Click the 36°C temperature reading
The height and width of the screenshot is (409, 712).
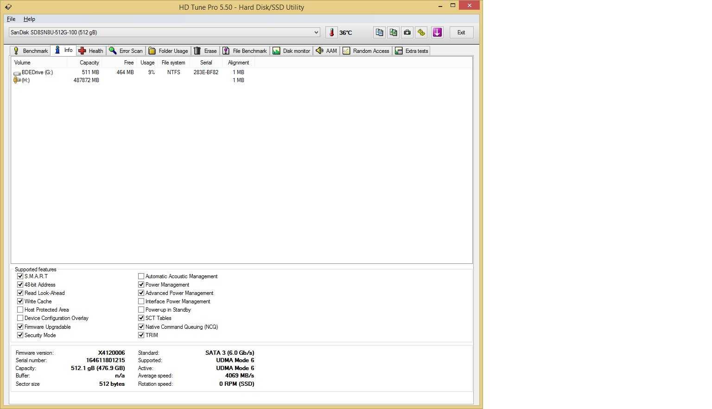point(346,33)
